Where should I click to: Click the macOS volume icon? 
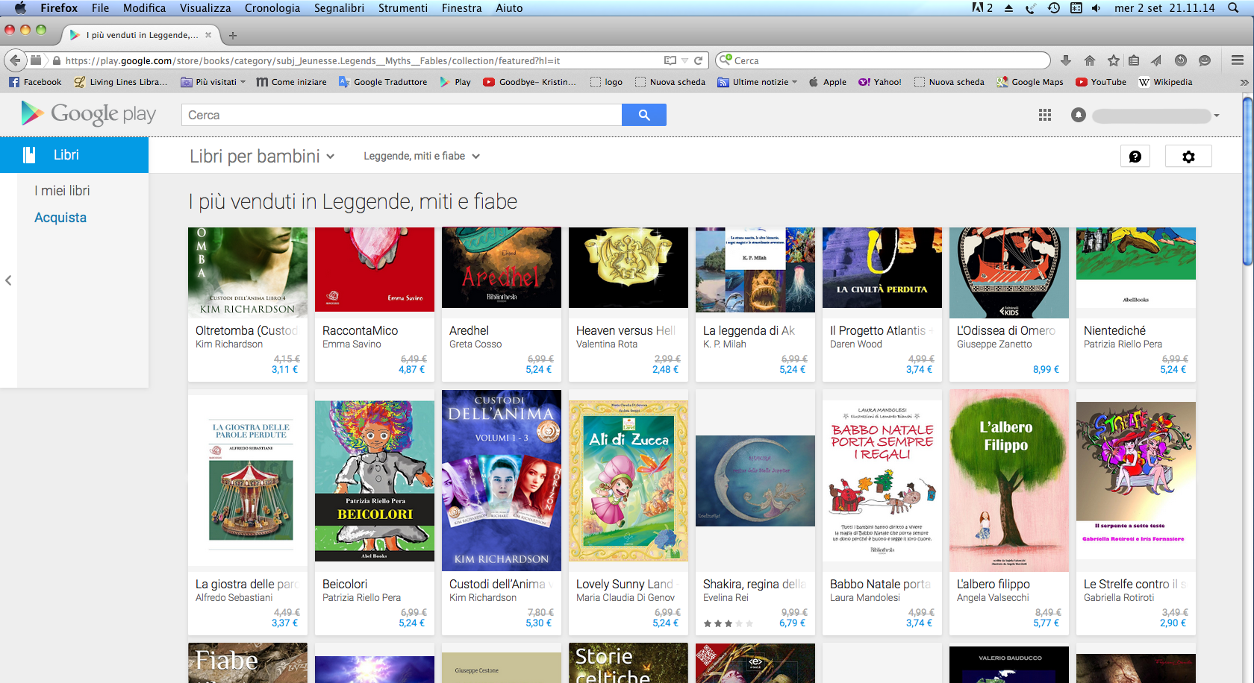pyautogui.click(x=1096, y=8)
